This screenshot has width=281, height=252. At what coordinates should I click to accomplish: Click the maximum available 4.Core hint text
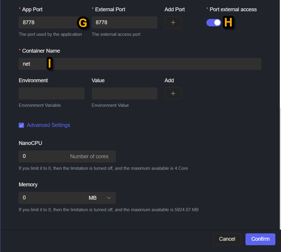pyautogui.click(x=103, y=168)
